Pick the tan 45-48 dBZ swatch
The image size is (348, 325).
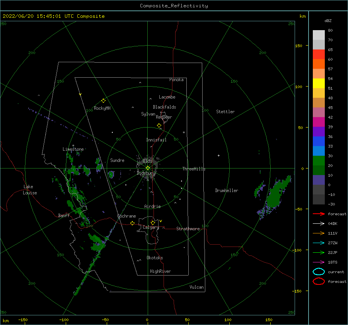point(319,102)
